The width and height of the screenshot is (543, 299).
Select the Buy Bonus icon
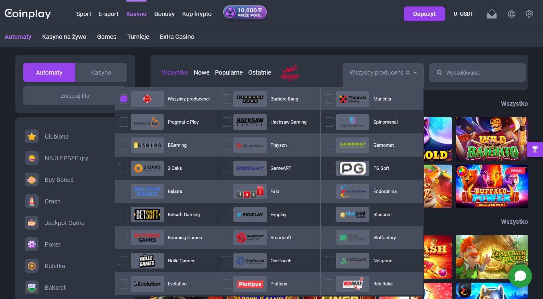(x=32, y=180)
